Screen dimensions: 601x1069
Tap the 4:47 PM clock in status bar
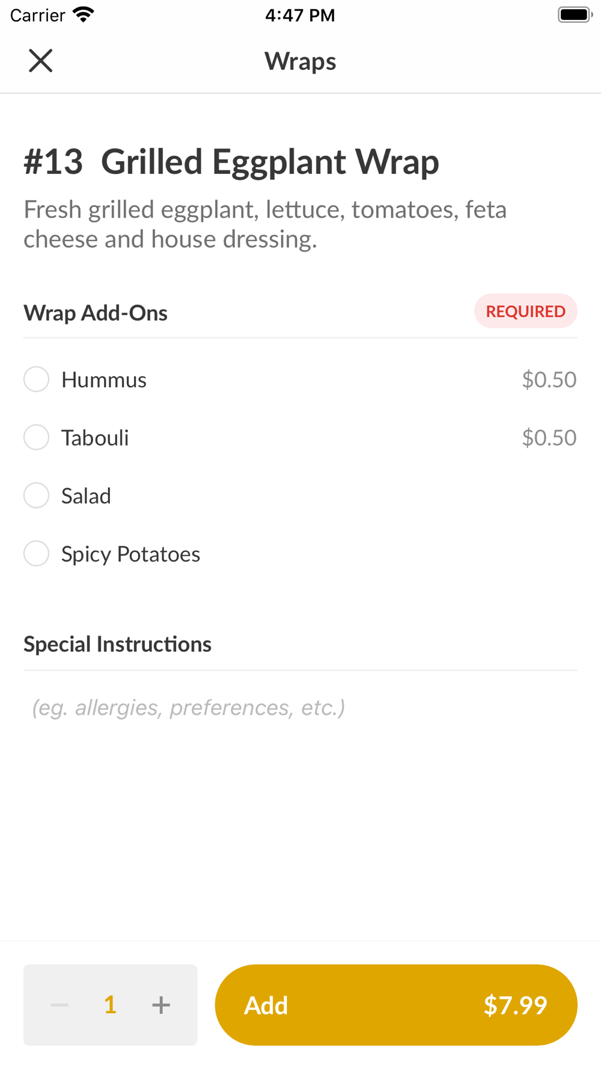(x=300, y=15)
